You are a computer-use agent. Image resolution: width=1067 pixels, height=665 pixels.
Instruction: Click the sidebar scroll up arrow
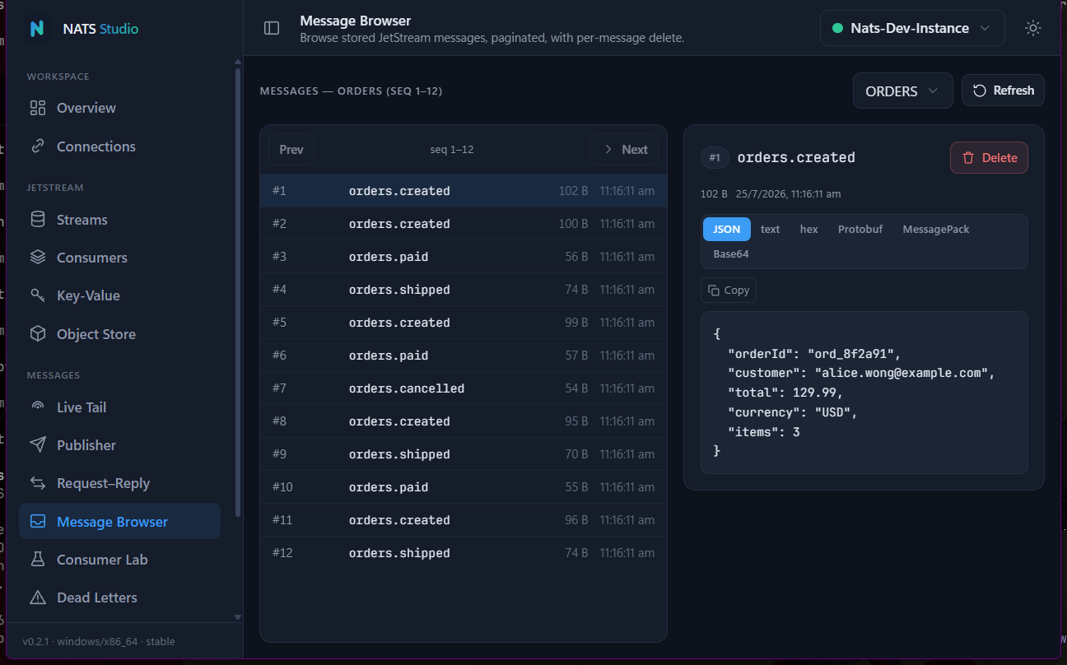click(238, 62)
